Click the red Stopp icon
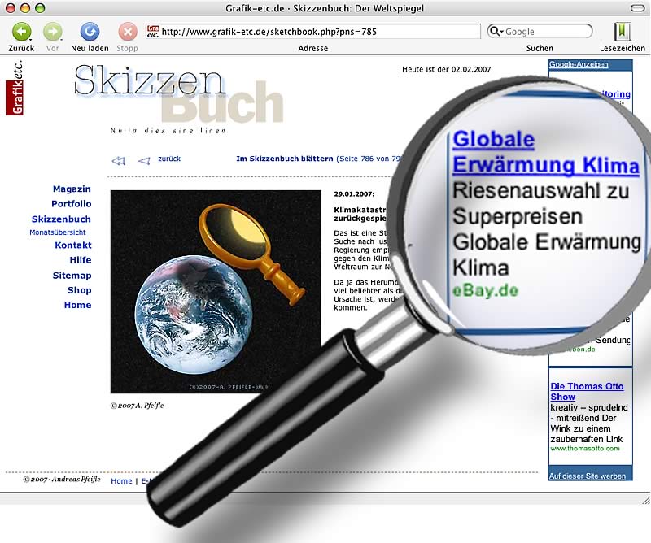Screen dimensions: 651x543 [128, 32]
